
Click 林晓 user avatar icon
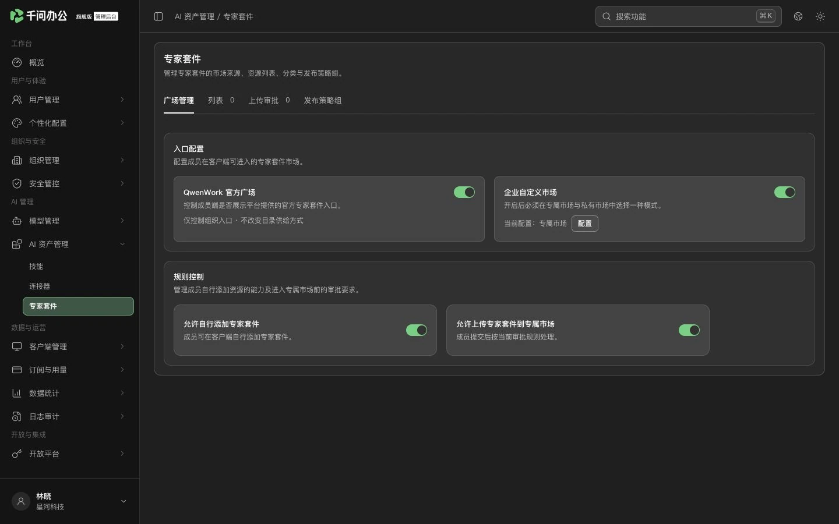pyautogui.click(x=21, y=501)
